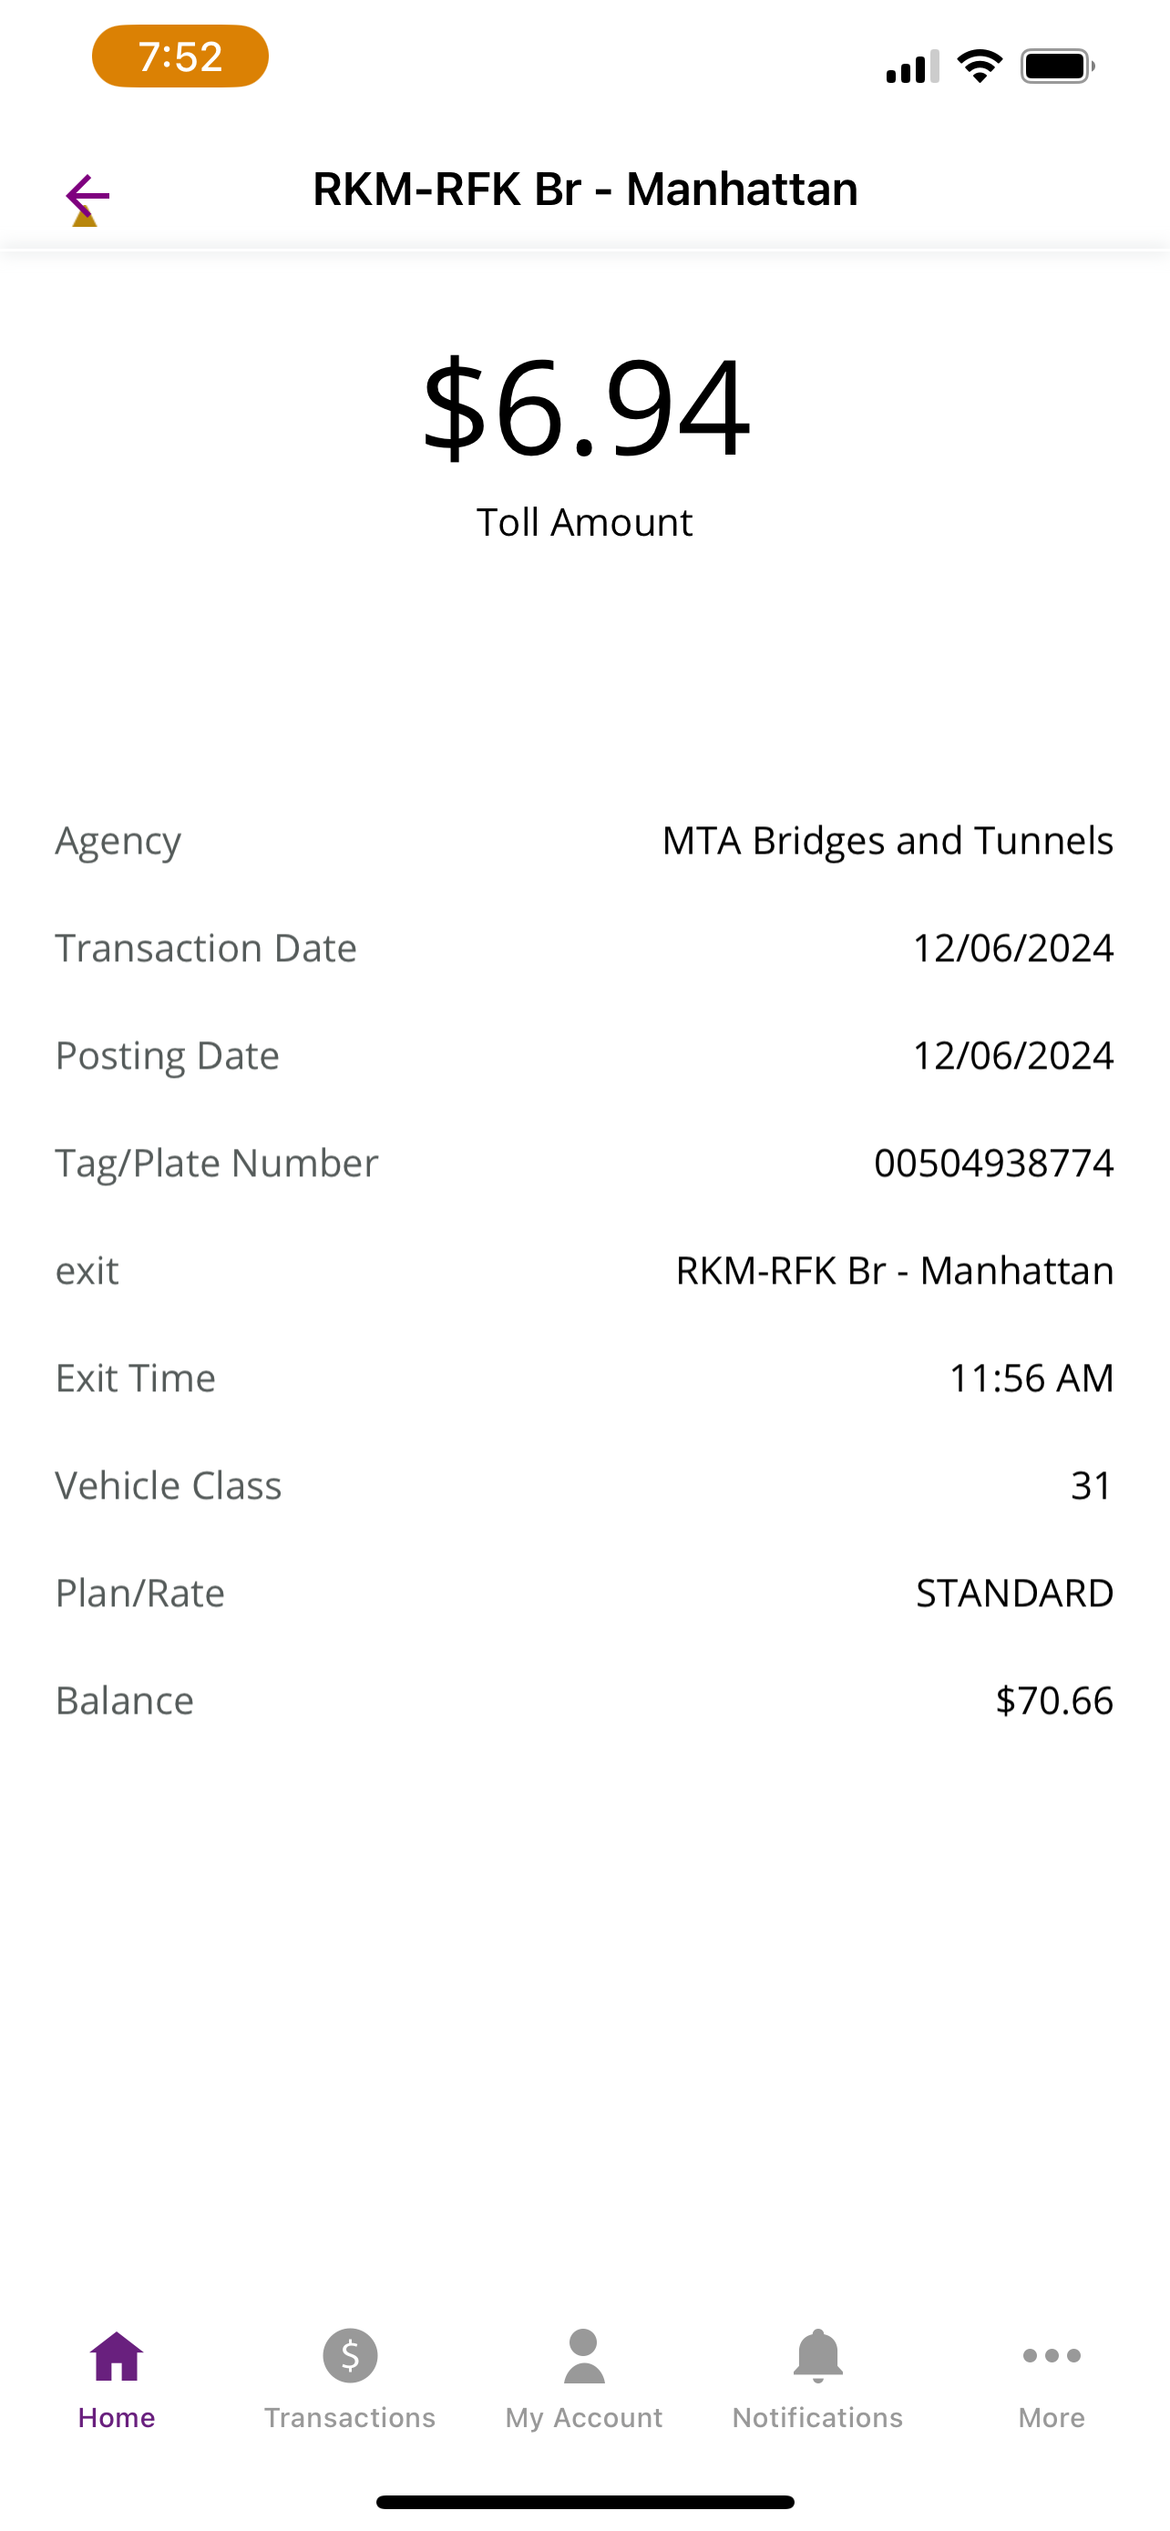
Task: Open the More three-dots icon
Action: coord(1052,2355)
